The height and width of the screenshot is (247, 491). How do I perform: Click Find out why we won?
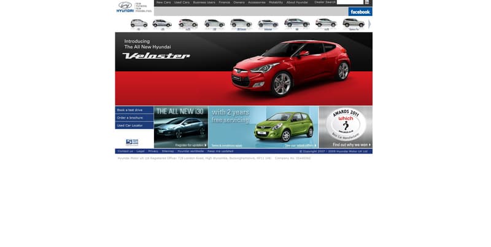point(352,145)
